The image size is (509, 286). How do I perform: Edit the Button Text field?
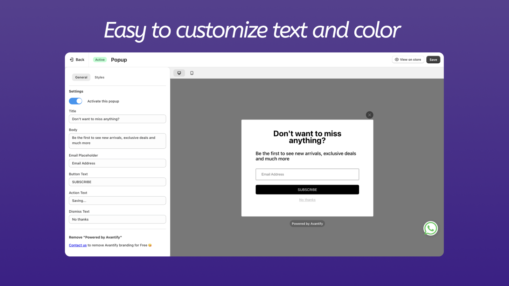pyautogui.click(x=117, y=182)
